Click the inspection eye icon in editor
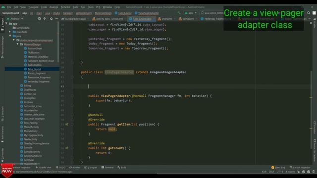This screenshot has width=317, height=178. [311, 23]
